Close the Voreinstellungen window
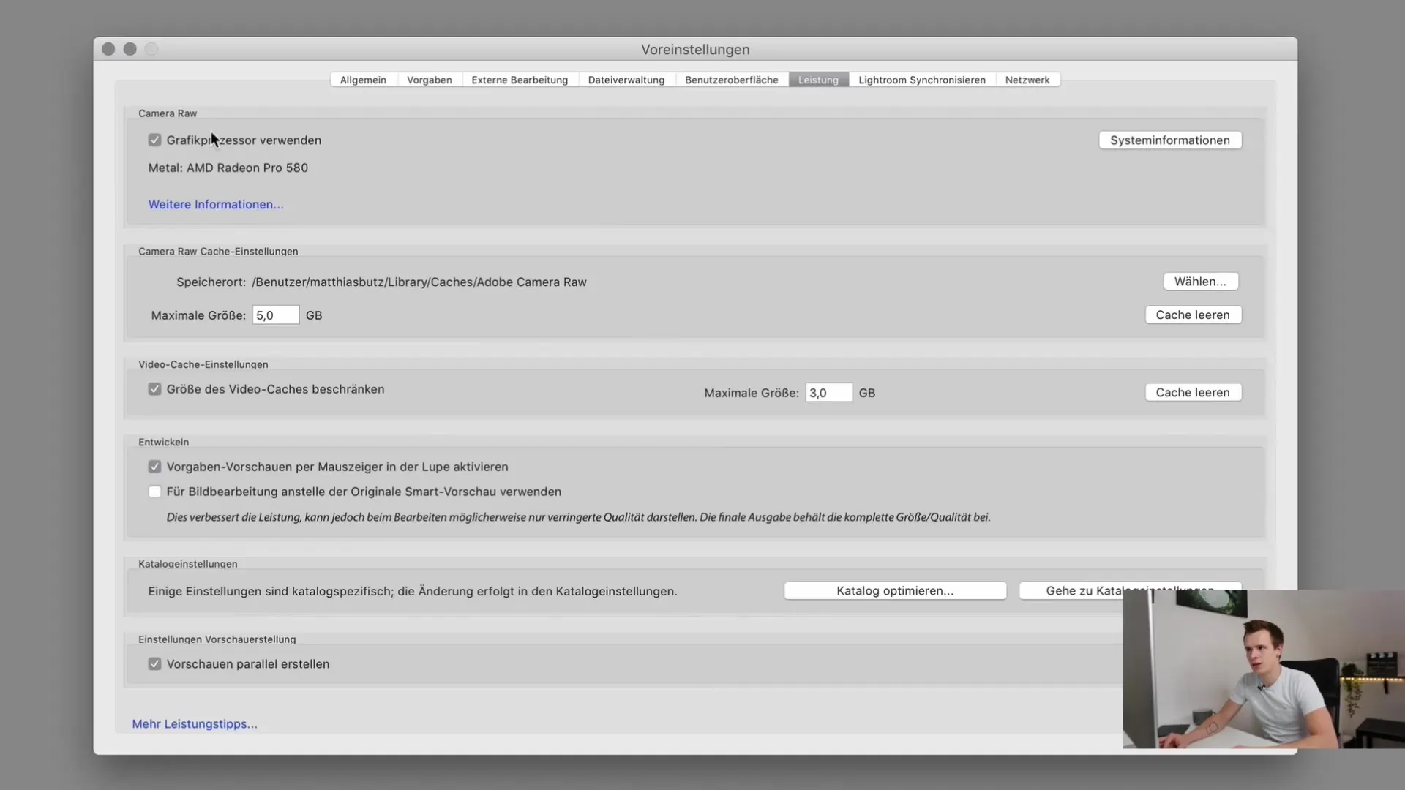 coord(108,49)
